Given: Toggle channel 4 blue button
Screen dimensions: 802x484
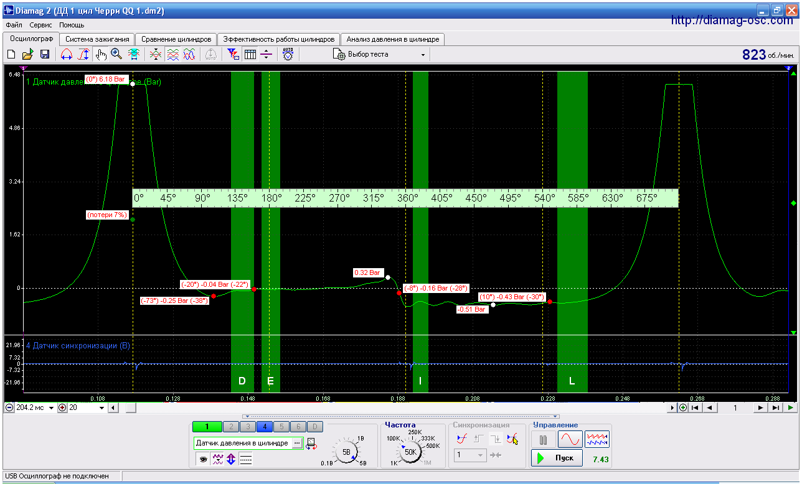Looking at the screenshot, I should (x=265, y=427).
